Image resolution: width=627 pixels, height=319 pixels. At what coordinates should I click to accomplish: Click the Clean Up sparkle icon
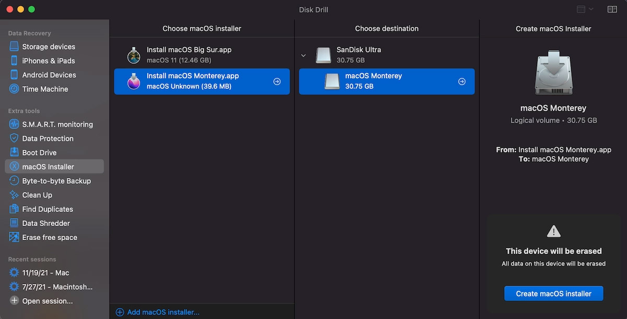pos(14,195)
